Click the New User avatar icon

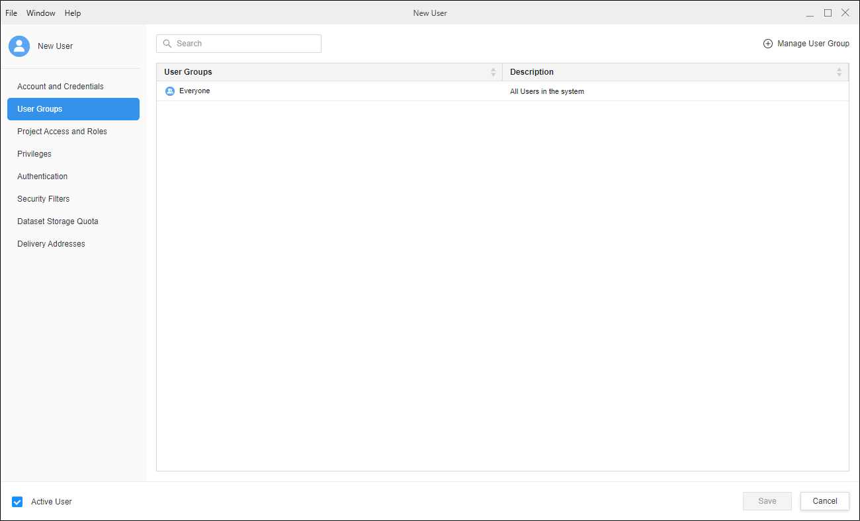pos(19,46)
